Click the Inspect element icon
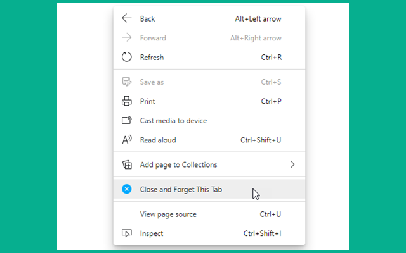 coord(127,234)
